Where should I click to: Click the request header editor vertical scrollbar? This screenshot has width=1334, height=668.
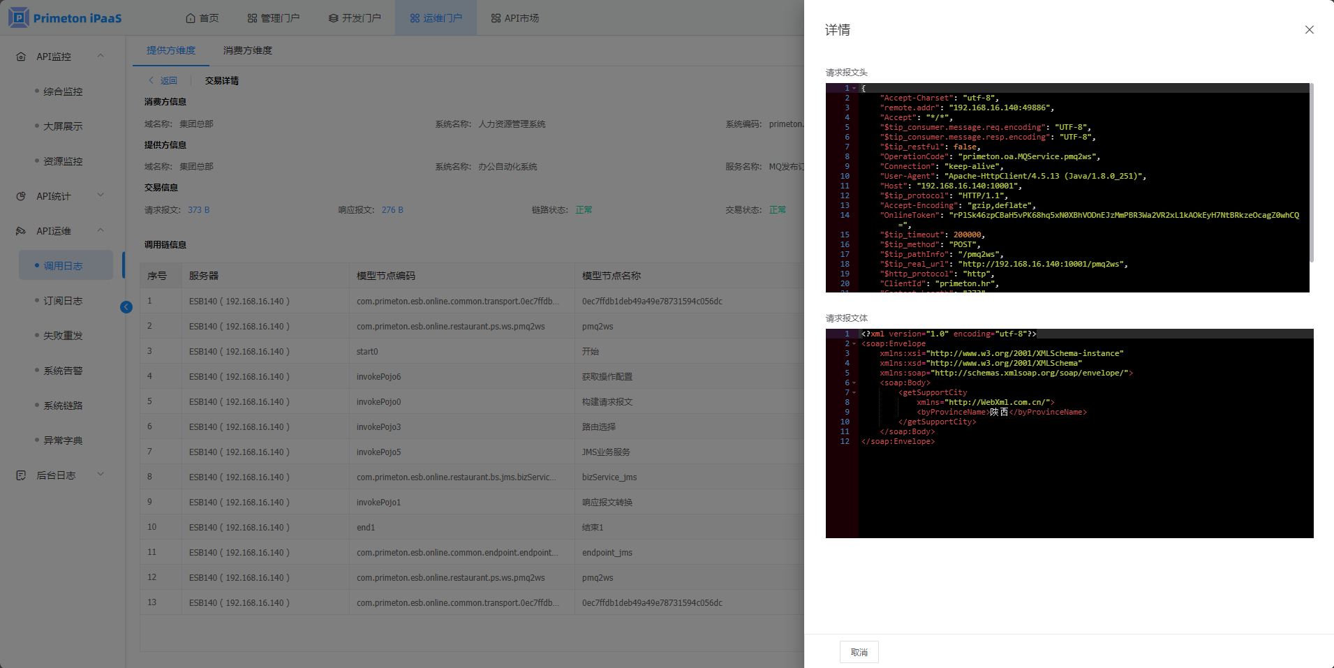[1311, 173]
